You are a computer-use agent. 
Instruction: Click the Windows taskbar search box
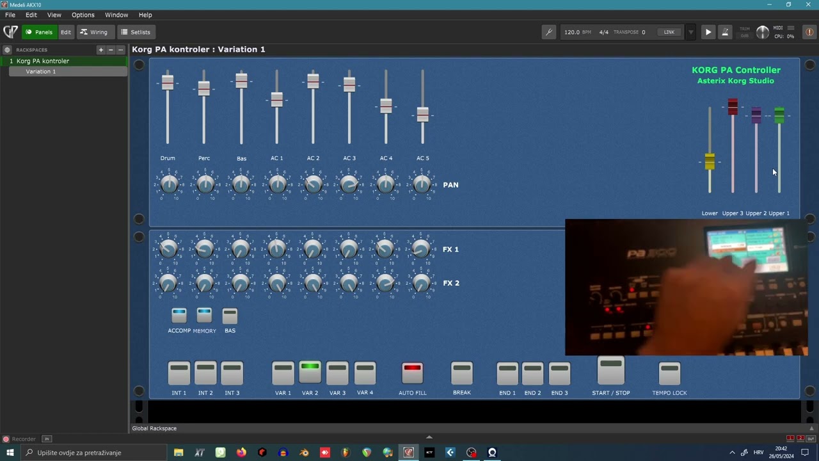(96, 453)
